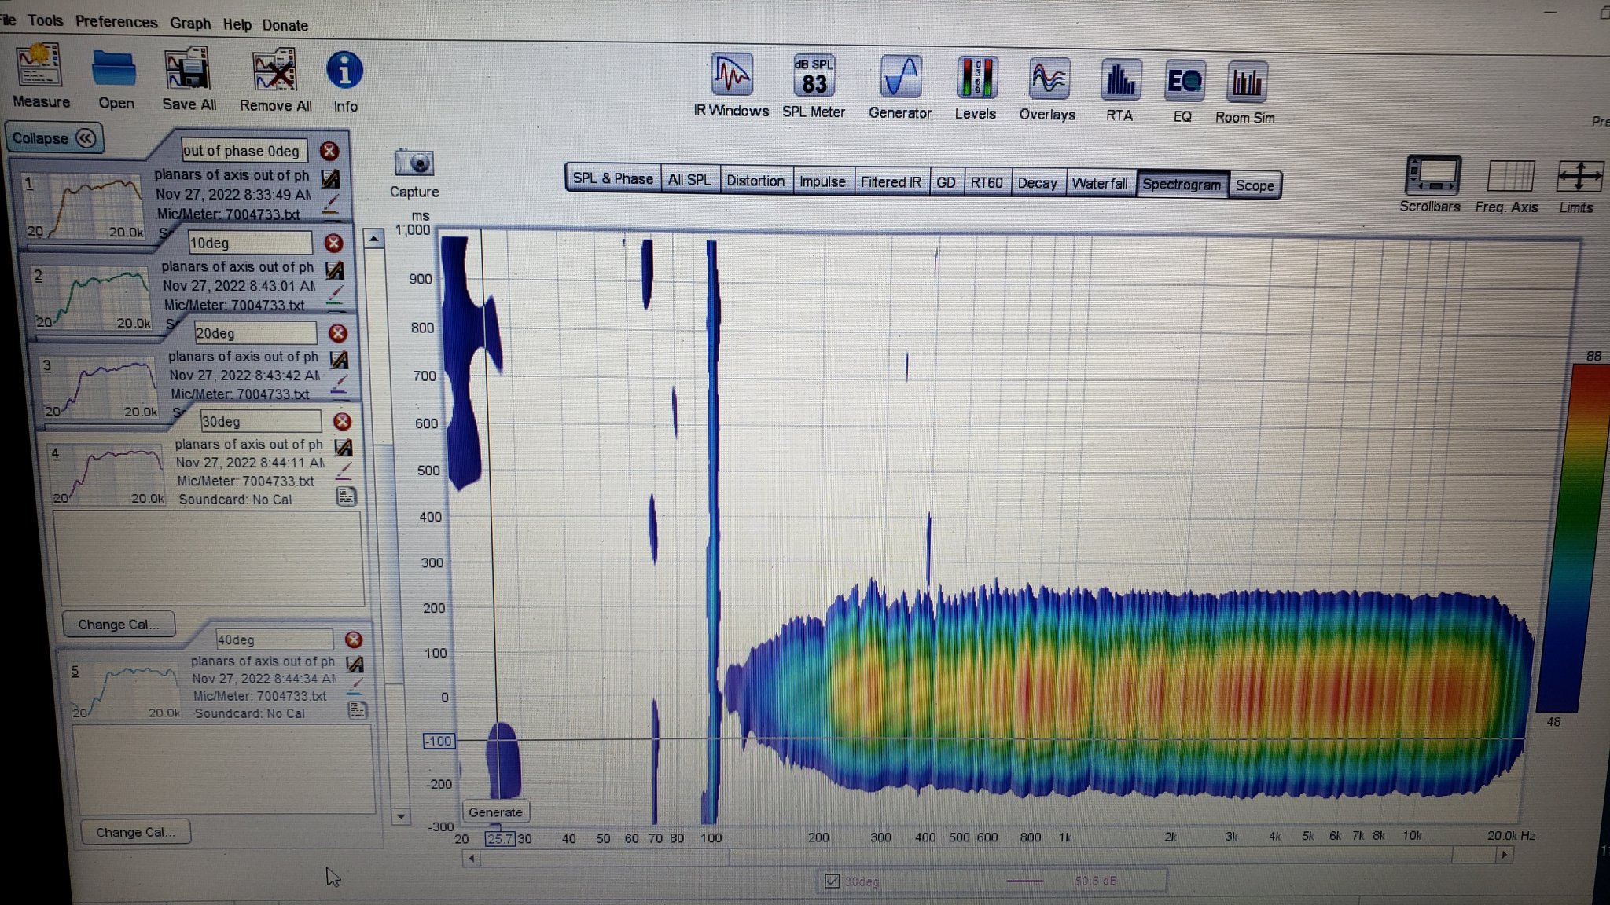Switch to GD tab
Screen dimensions: 1610x905
[x=946, y=182]
